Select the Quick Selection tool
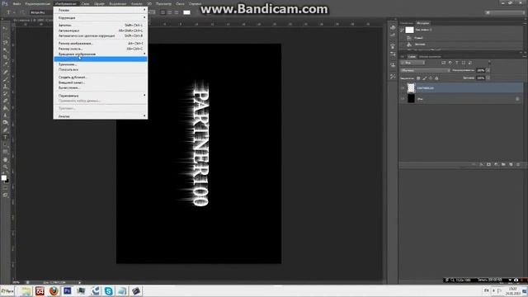This screenshot has height=297, width=528. [5, 50]
